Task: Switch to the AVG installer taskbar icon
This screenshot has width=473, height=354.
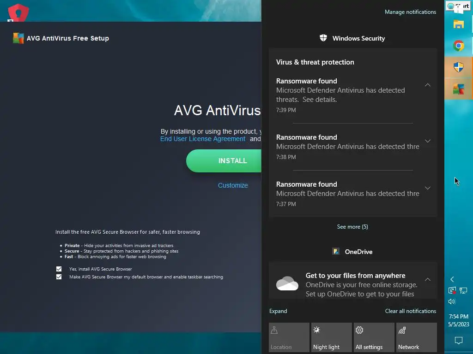Action: [x=459, y=89]
